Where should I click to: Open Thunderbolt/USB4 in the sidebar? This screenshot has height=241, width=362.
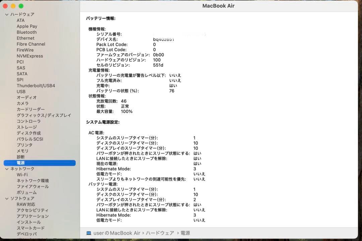click(x=36, y=86)
